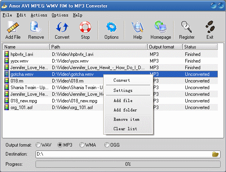
Task: Click the Remove recycle bin icon
Action: pyautogui.click(x=36, y=27)
